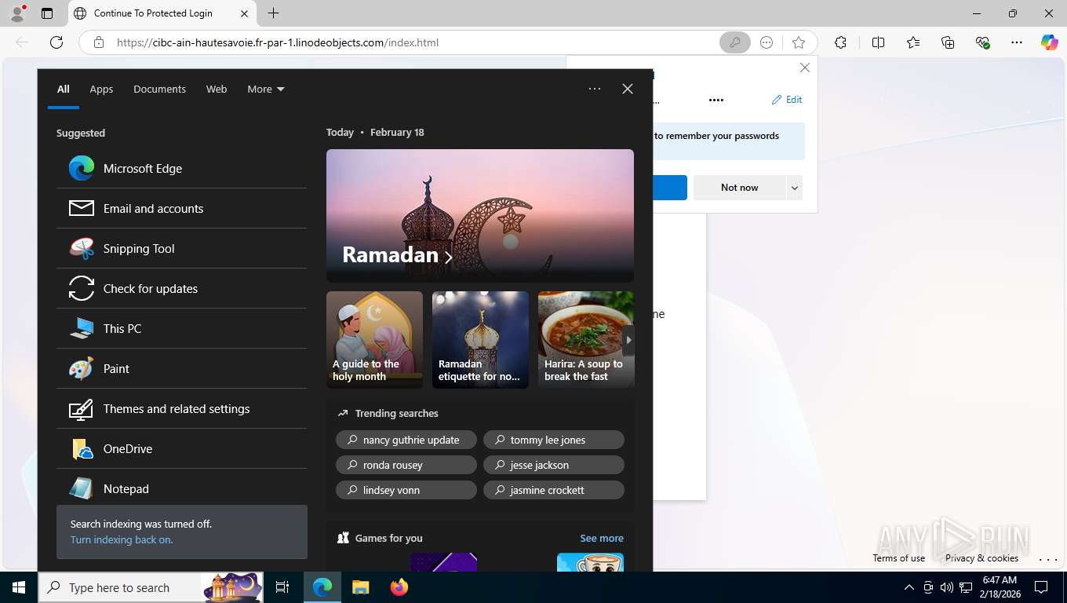1067x603 pixels.
Task: Switch to the Apps search tab
Action: tap(101, 89)
